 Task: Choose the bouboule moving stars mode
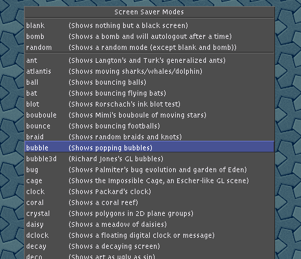tap(149, 115)
